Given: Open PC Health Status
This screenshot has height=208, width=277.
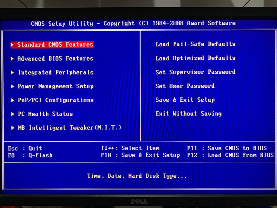Looking at the screenshot, I should (x=45, y=114).
